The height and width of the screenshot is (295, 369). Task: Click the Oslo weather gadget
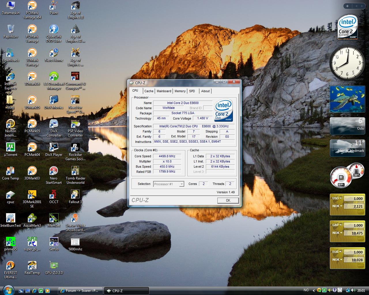click(x=348, y=126)
